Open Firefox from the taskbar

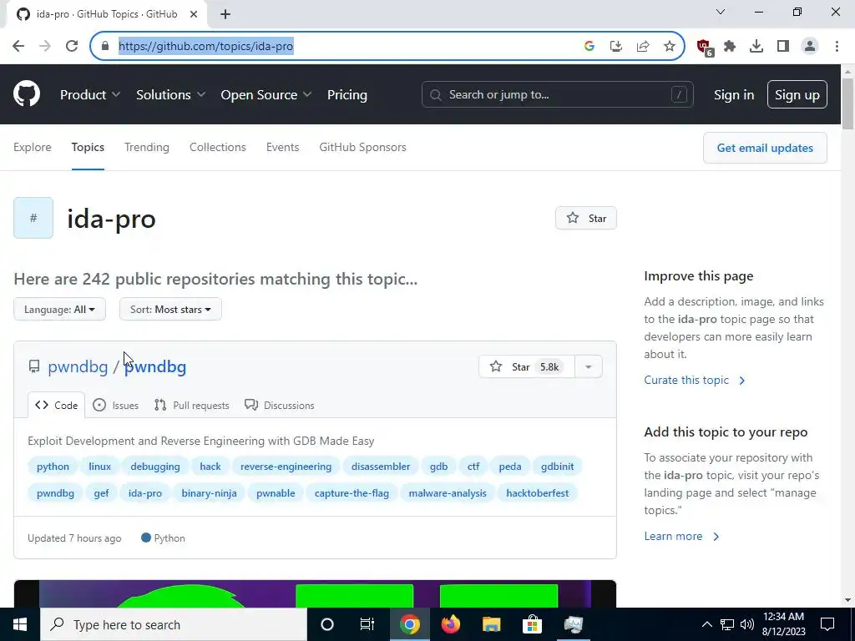point(450,624)
